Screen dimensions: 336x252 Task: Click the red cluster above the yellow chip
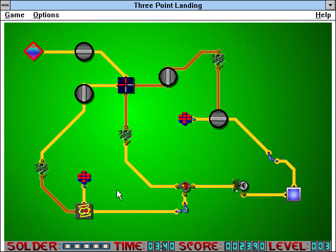pos(84,177)
